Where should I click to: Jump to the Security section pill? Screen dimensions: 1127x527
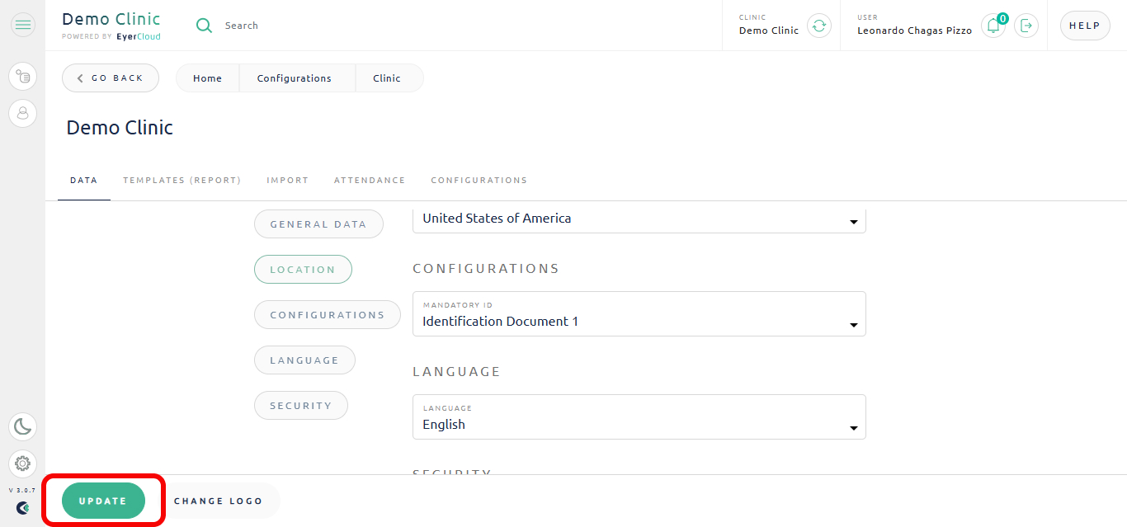coord(301,406)
